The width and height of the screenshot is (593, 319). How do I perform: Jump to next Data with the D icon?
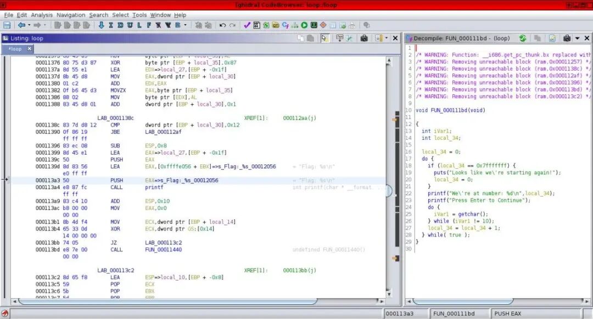pyautogui.click(x=120, y=25)
